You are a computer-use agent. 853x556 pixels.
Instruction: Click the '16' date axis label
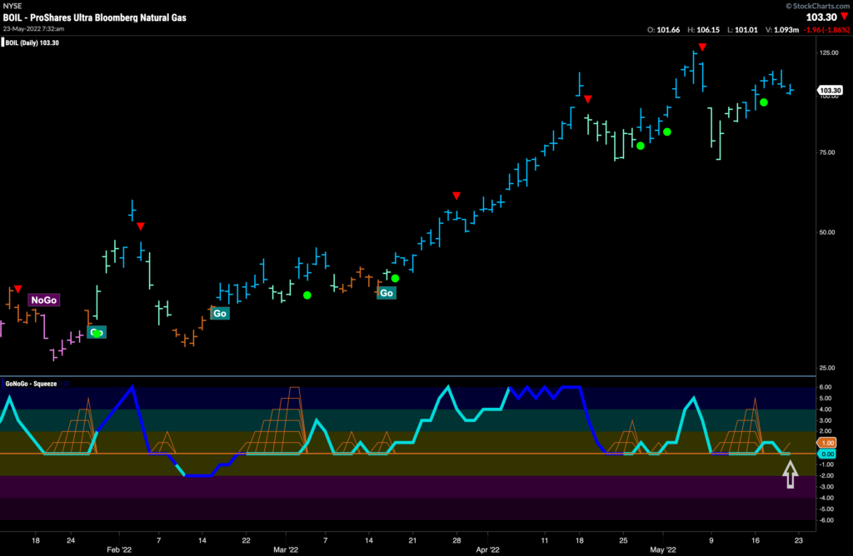click(755, 540)
